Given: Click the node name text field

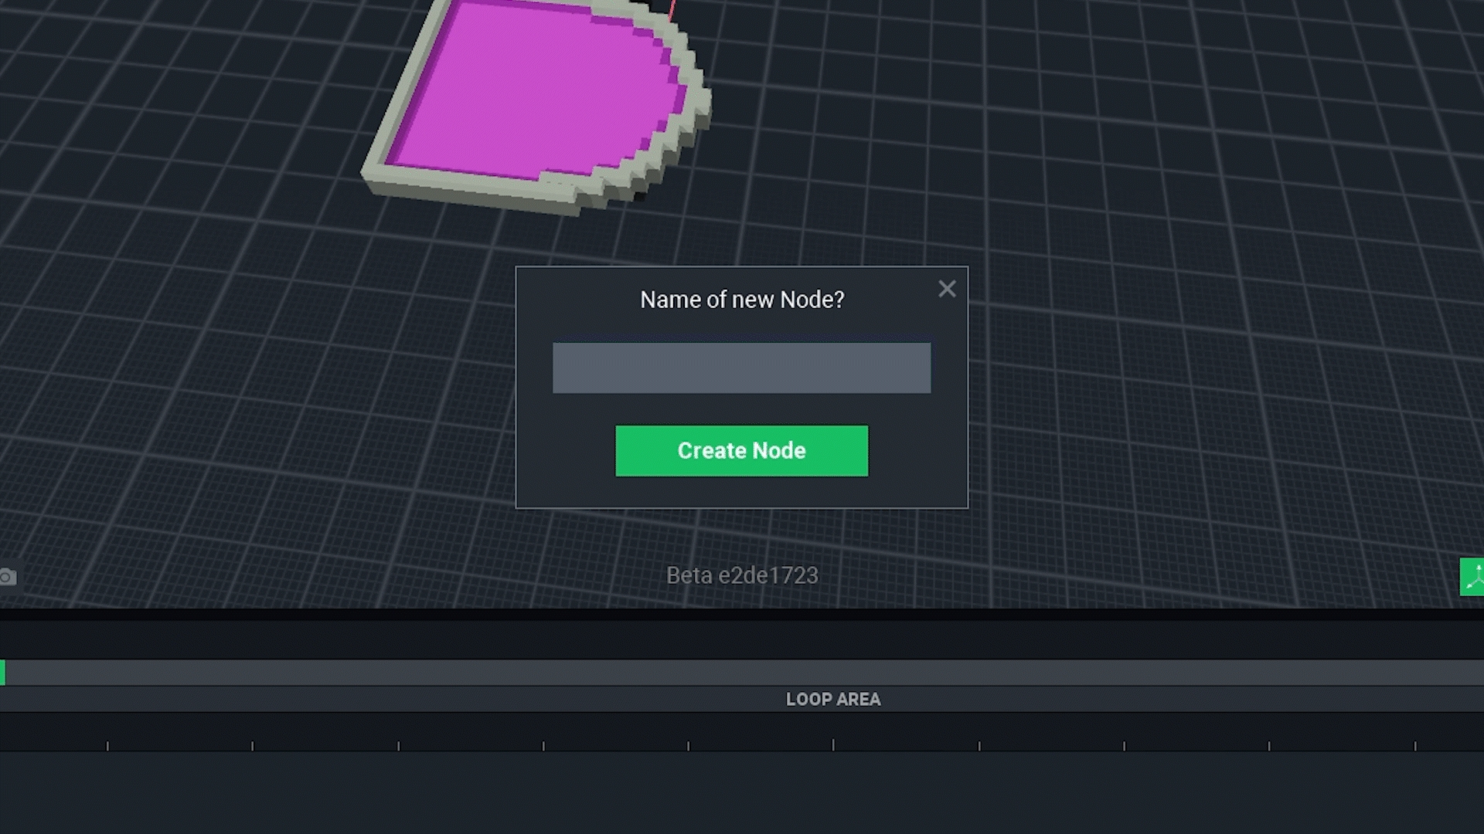Looking at the screenshot, I should point(741,368).
